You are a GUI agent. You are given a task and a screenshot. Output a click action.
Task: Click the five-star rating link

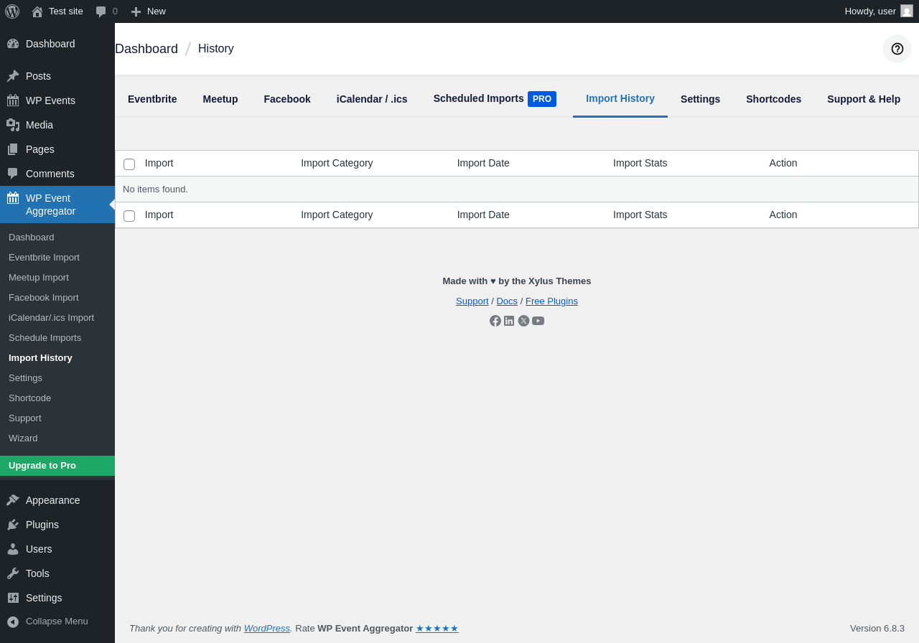pos(437,629)
